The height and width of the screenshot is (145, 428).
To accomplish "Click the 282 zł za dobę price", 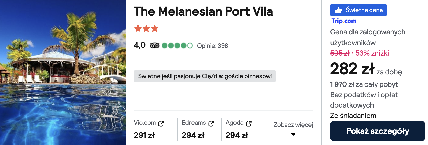I will pos(366,69).
